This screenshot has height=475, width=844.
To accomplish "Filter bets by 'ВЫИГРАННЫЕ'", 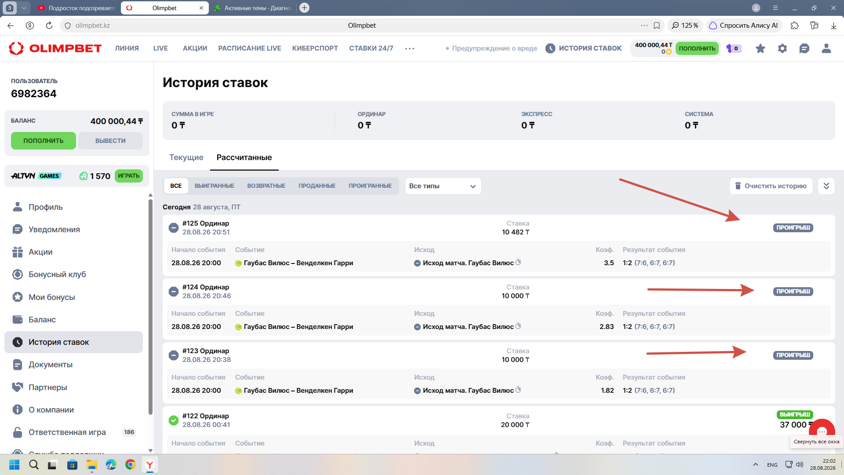I will [215, 186].
